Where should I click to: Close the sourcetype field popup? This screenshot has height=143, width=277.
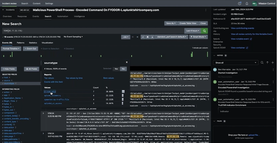pos(127,62)
